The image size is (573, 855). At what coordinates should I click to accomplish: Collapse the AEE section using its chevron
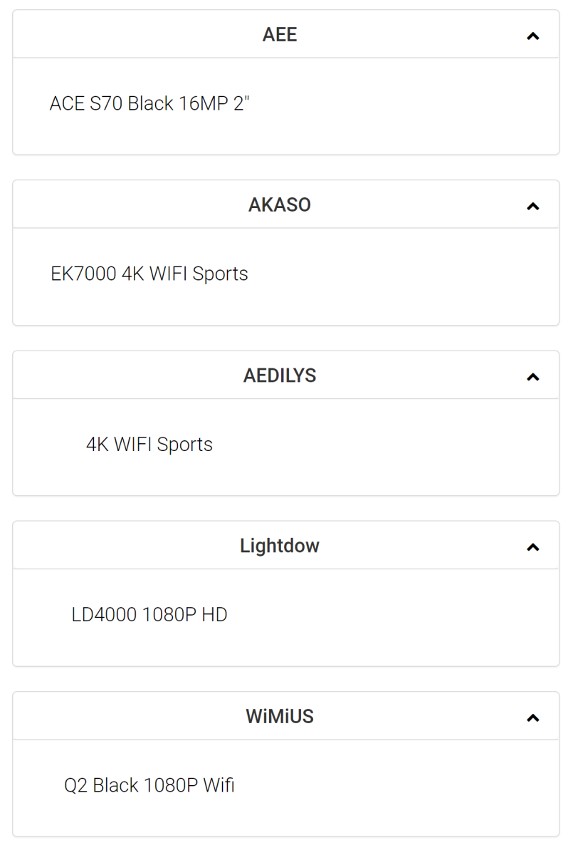(532, 36)
